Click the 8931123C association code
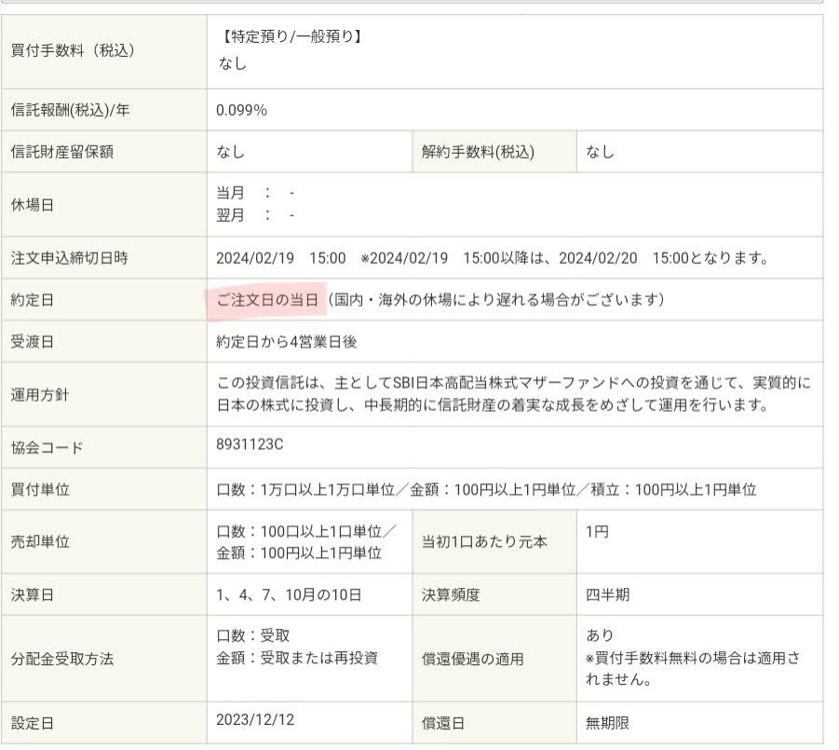This screenshot has width=839, height=750. [250, 444]
